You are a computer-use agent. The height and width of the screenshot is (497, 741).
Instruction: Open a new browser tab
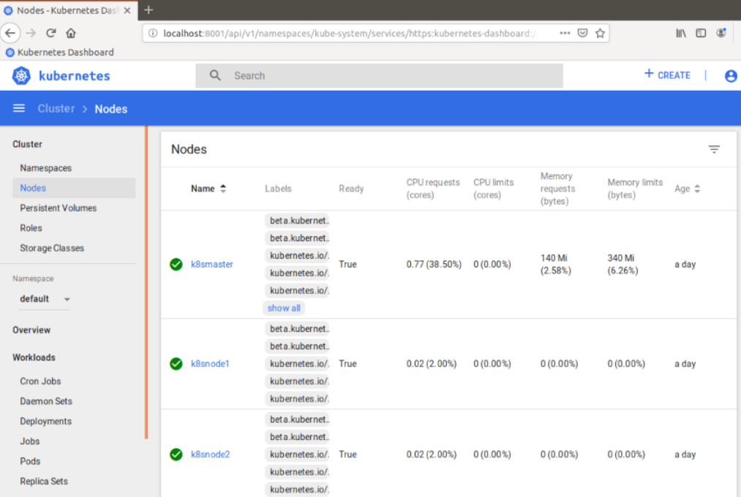(x=148, y=10)
